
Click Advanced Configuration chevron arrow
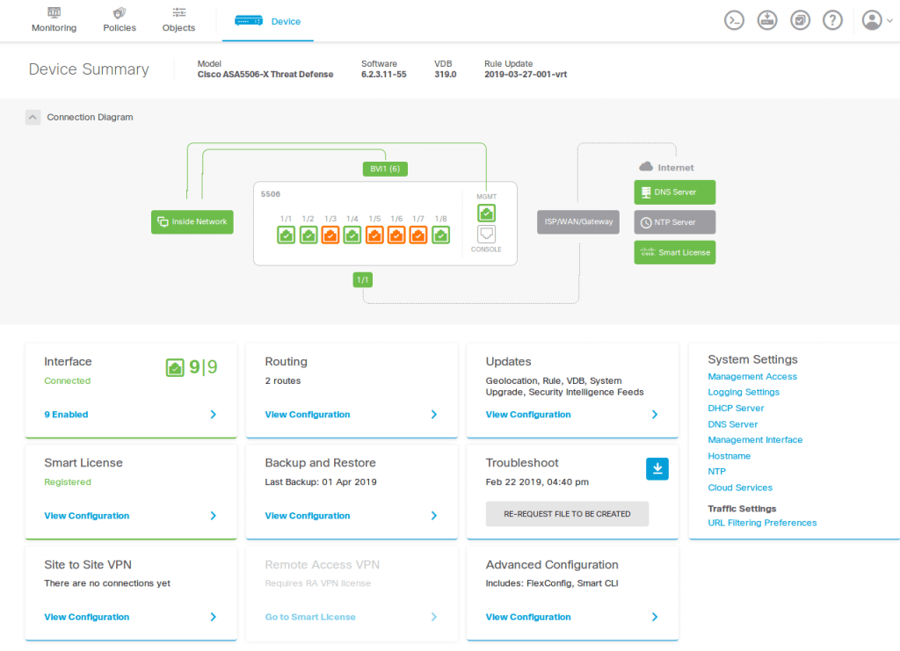(655, 617)
